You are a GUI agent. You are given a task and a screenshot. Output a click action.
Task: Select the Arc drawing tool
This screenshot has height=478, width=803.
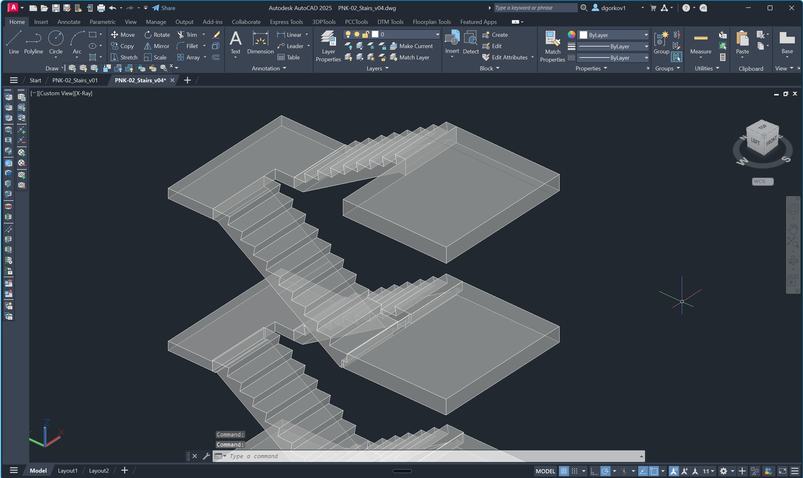[77, 42]
